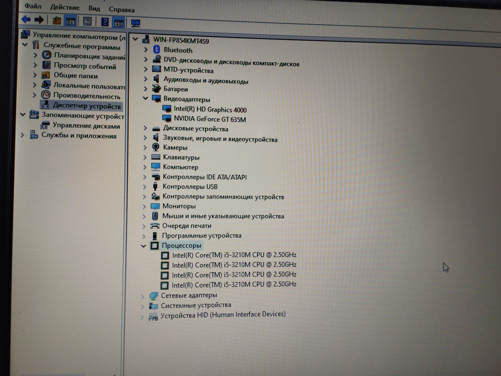Collapse the Видеоадаптеры category

(146, 98)
